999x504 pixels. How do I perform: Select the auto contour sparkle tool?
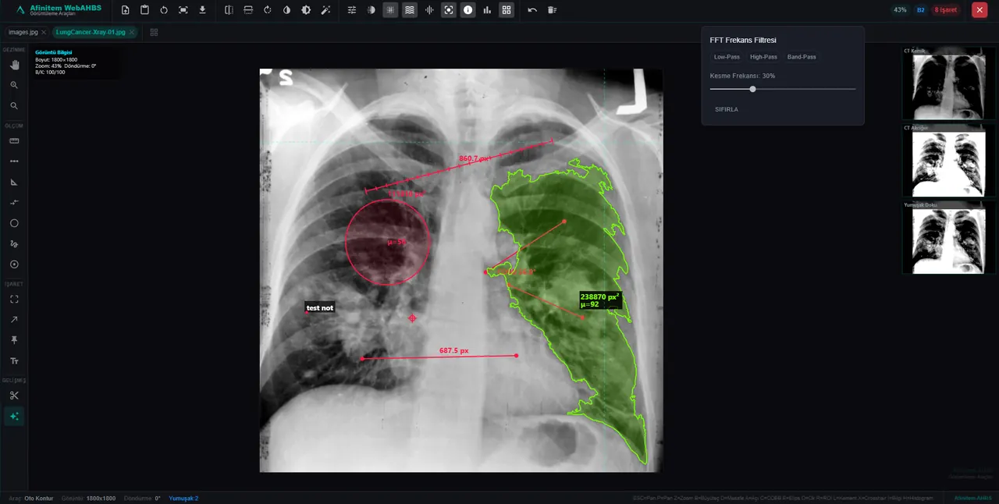click(14, 416)
